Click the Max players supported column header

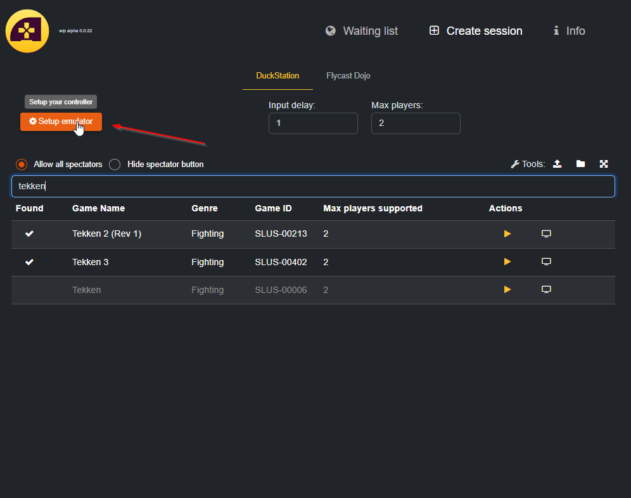(373, 208)
